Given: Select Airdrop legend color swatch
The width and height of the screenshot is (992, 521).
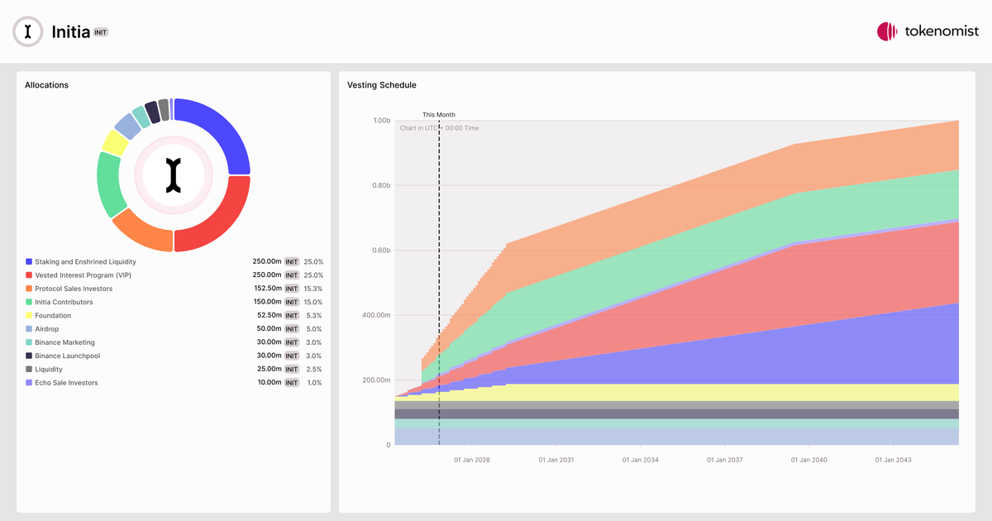Looking at the screenshot, I should click(29, 329).
